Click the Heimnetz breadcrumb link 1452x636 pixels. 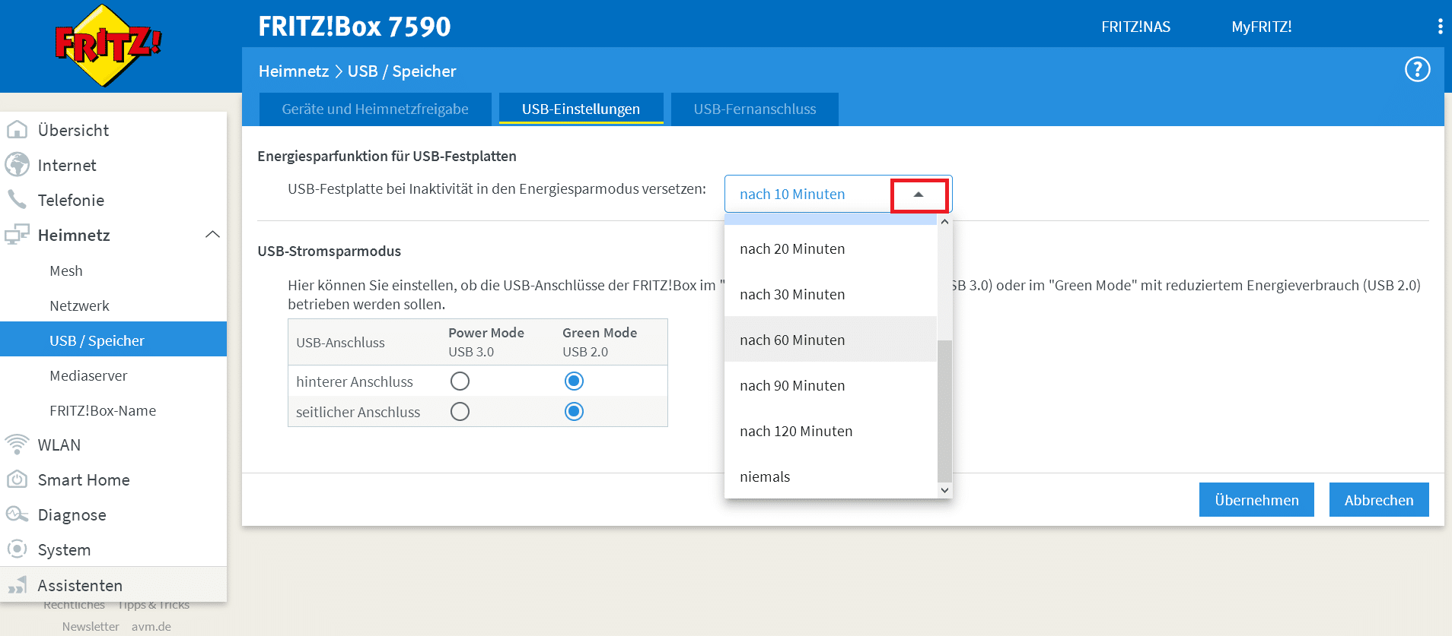(x=294, y=71)
